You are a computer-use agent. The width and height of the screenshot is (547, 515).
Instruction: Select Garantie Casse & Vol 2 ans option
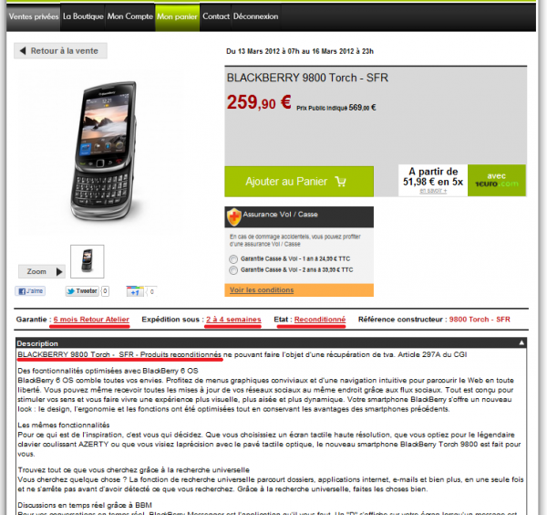[233, 270]
